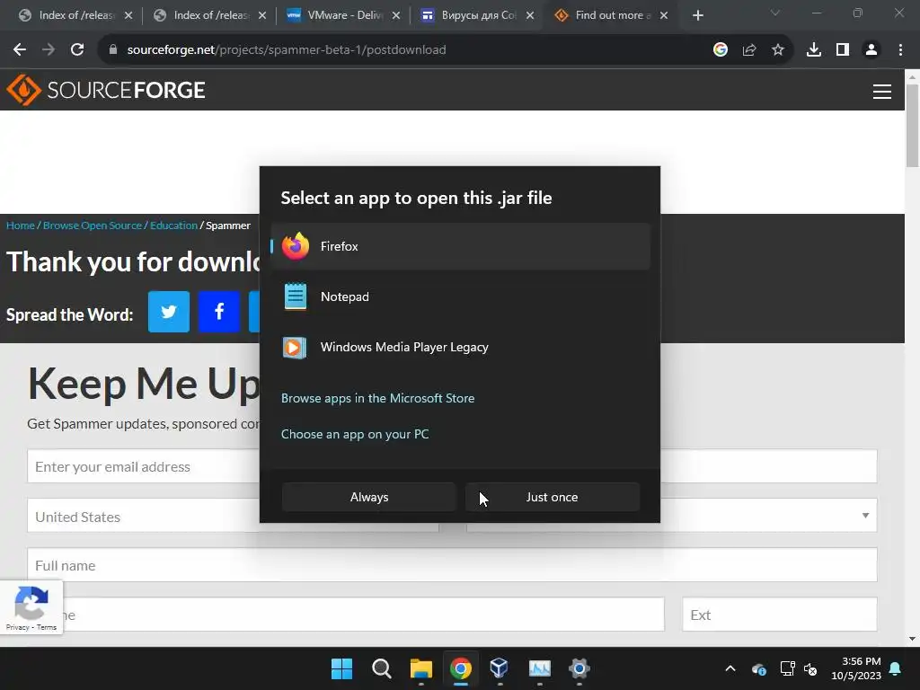Click the page vertical scrollbar thumb
Image resolution: width=920 pixels, height=690 pixels.
[x=912, y=126]
